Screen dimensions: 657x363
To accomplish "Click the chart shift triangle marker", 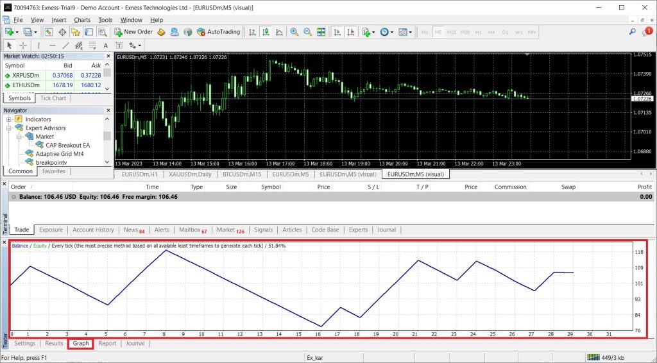I will click(x=527, y=55).
